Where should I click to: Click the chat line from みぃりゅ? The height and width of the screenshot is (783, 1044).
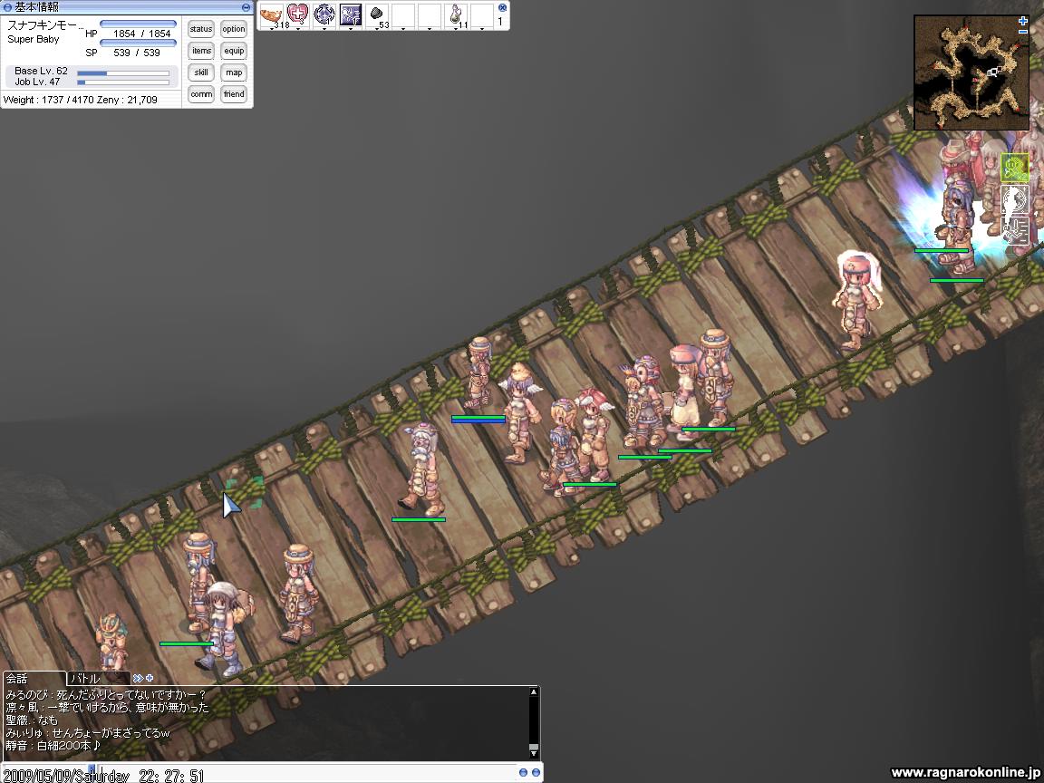pos(88,733)
